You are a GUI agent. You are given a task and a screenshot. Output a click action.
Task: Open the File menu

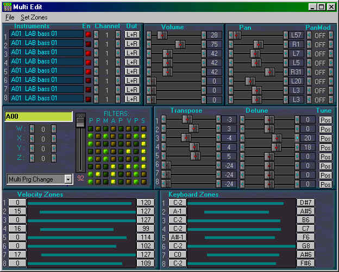click(x=10, y=17)
